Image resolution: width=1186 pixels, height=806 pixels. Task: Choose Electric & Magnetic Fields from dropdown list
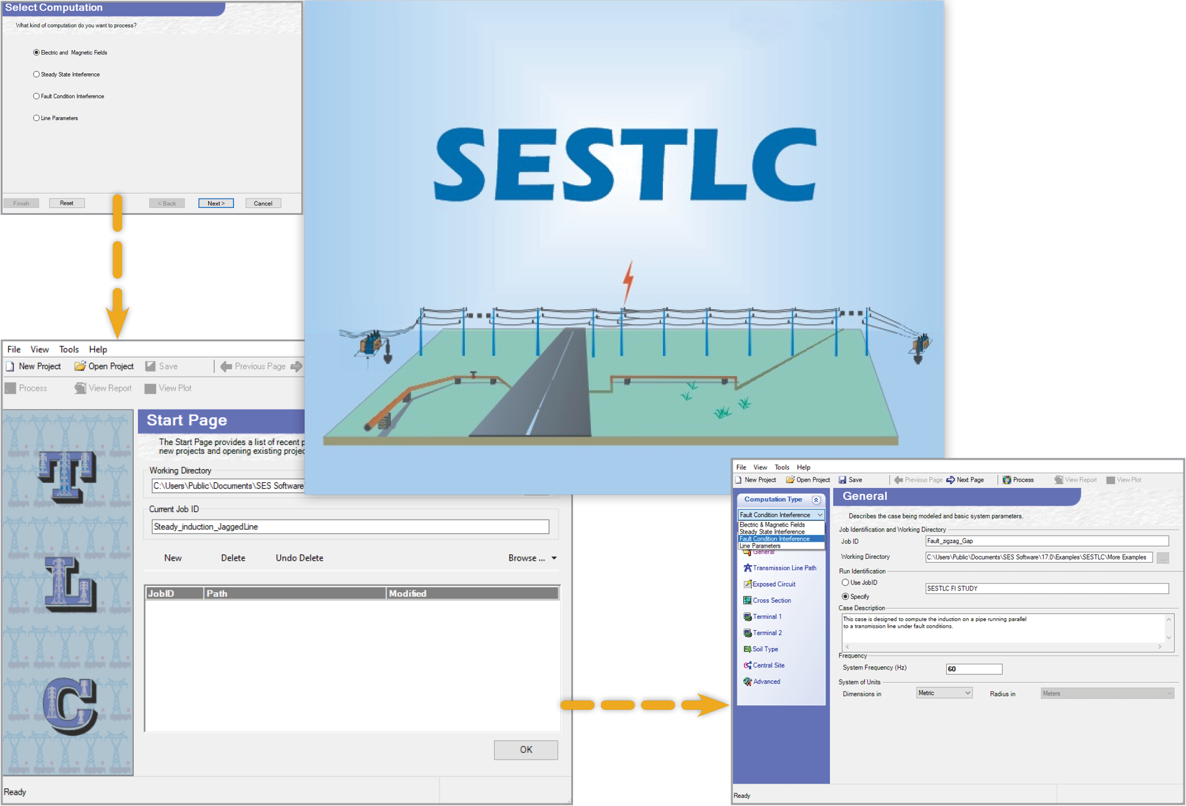[x=781, y=525]
